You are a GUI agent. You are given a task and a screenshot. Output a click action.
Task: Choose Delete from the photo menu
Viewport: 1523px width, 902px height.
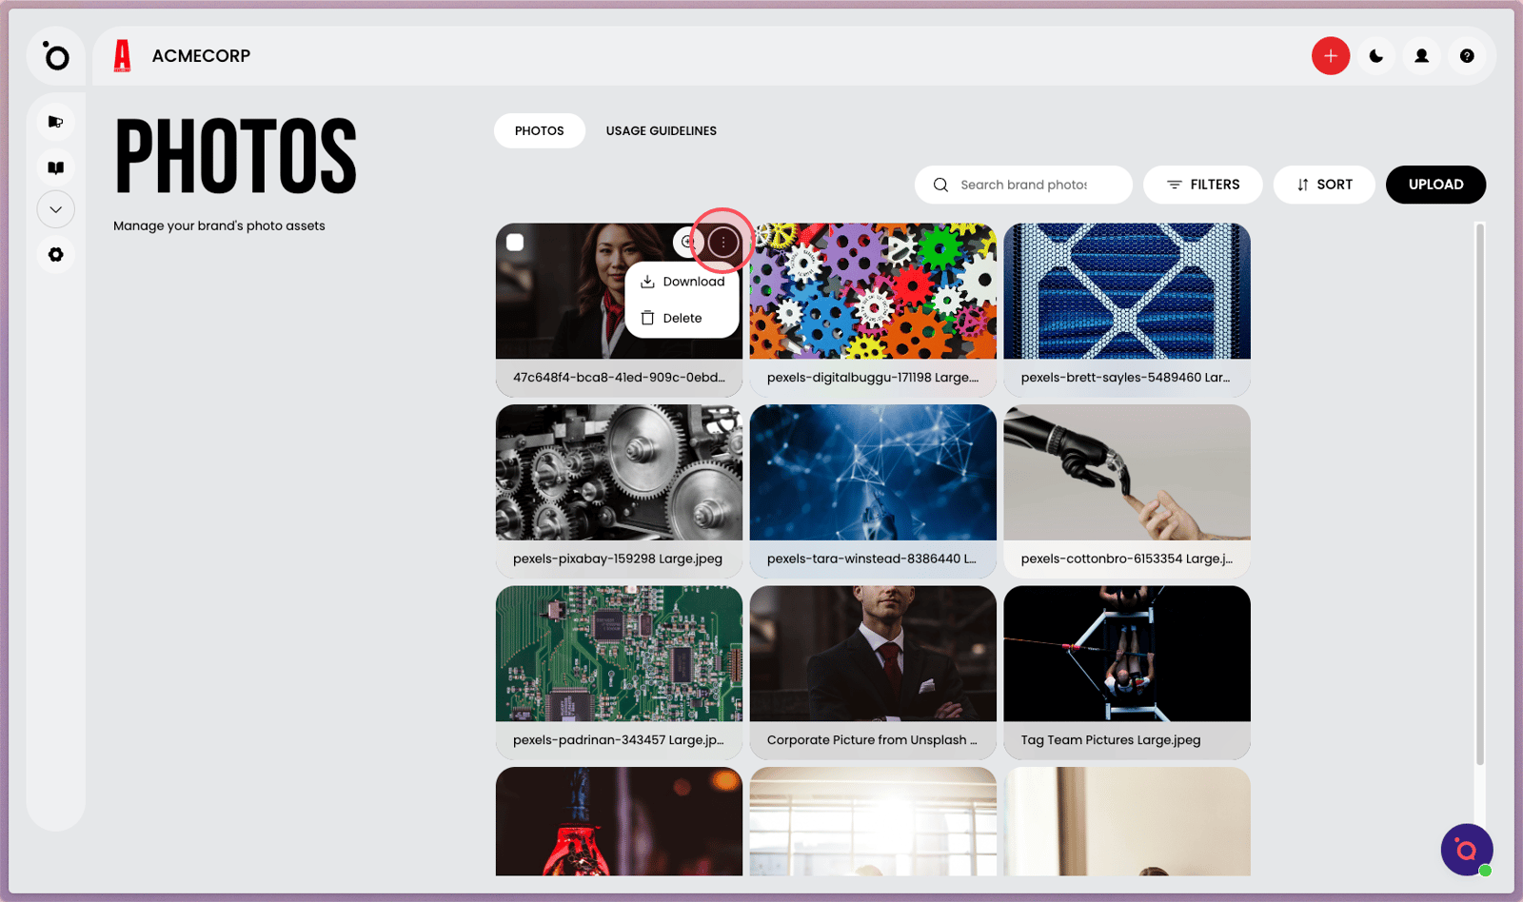point(682,318)
